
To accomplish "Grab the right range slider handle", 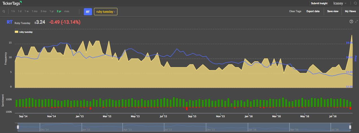I will pyautogui.click(x=351, y=127).
